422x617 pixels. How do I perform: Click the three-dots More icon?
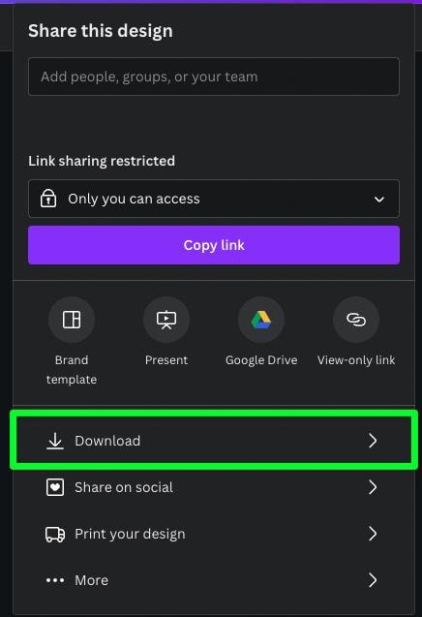[x=55, y=580]
